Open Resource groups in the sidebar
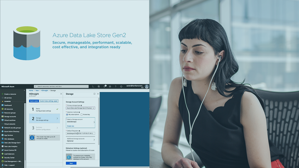 click(x=9, y=113)
